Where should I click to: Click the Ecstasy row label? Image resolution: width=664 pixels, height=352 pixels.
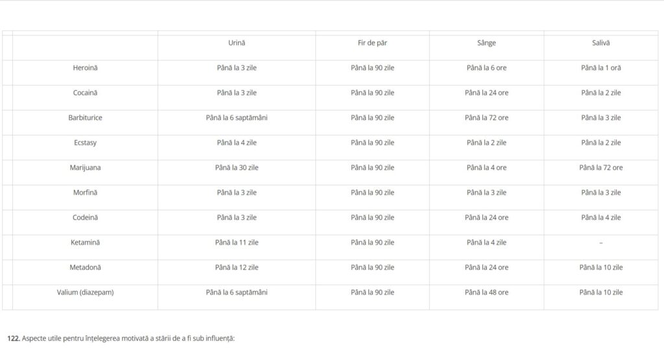85,143
